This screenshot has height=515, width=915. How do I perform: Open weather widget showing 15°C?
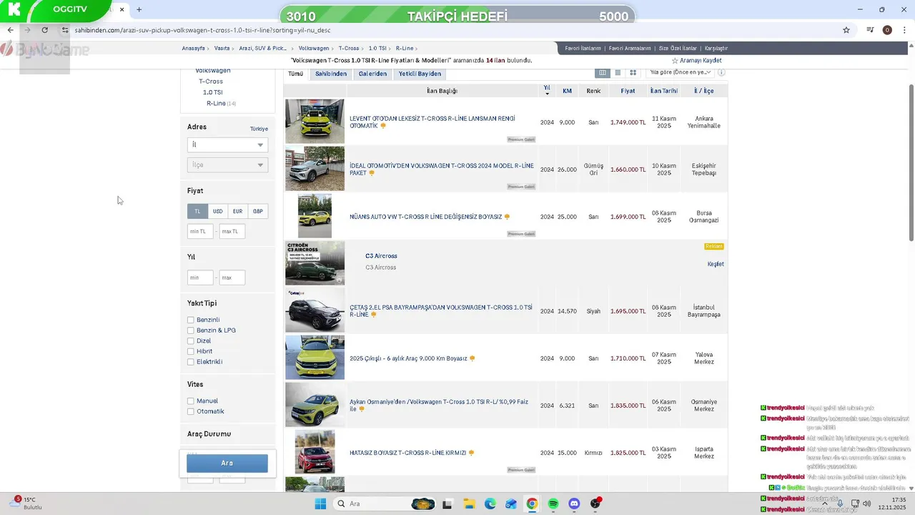tap(29, 504)
